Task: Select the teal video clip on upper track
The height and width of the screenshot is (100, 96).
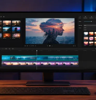Action: point(40,58)
